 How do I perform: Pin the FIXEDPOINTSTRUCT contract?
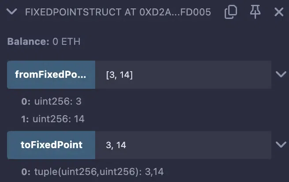click(x=255, y=12)
